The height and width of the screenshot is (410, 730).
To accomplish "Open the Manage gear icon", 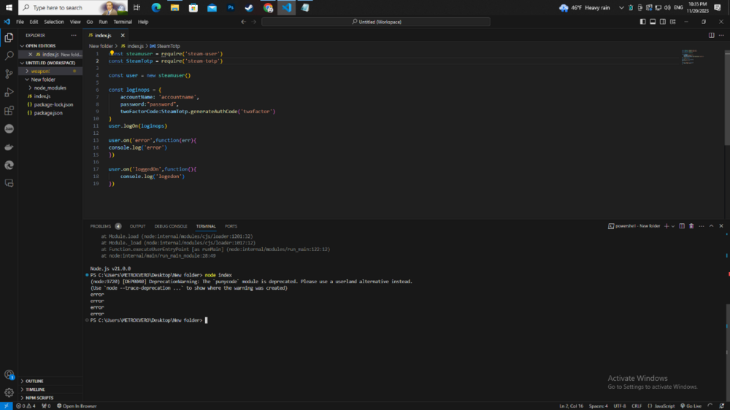I will (x=9, y=392).
